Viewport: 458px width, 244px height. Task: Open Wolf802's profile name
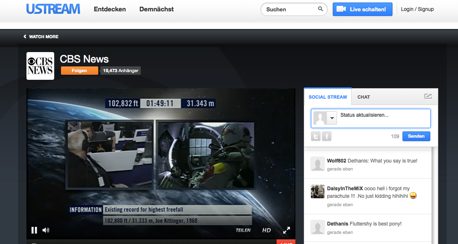pos(337,161)
